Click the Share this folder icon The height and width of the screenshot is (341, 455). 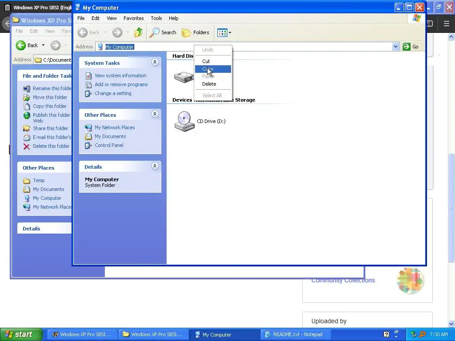tap(27, 128)
